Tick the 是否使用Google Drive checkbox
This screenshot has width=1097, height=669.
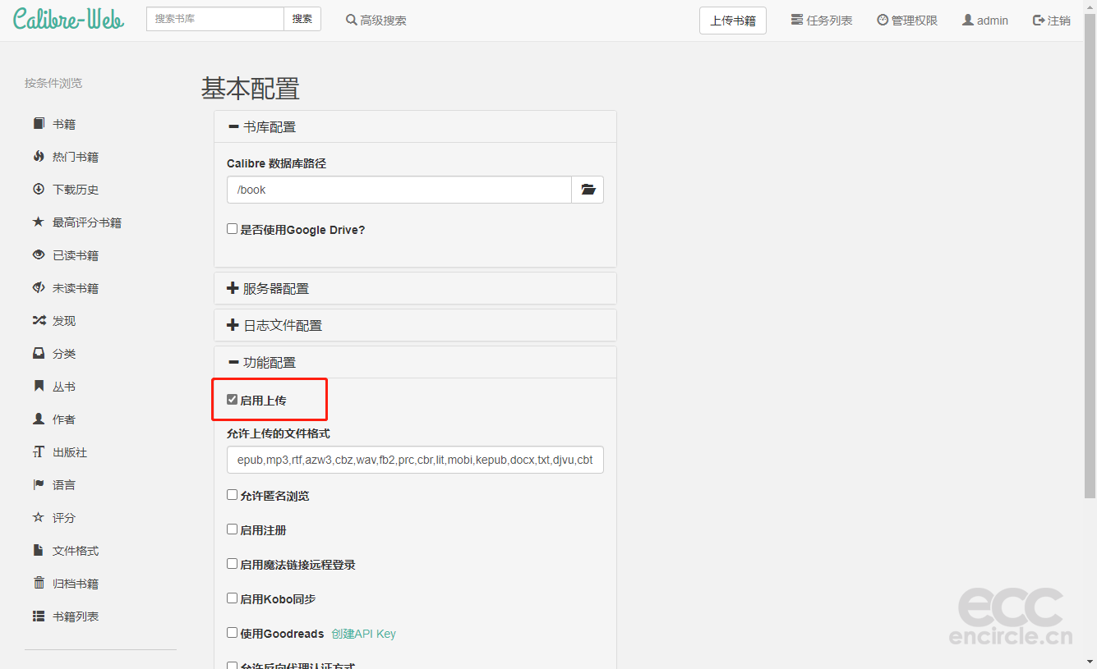[x=233, y=229]
